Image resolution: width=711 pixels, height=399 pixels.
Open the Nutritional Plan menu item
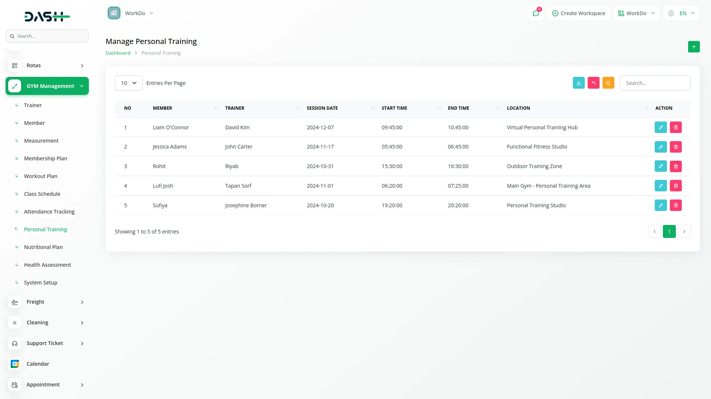tap(43, 247)
